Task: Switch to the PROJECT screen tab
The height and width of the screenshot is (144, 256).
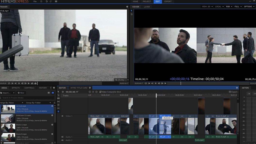Action: (x=146, y=1)
